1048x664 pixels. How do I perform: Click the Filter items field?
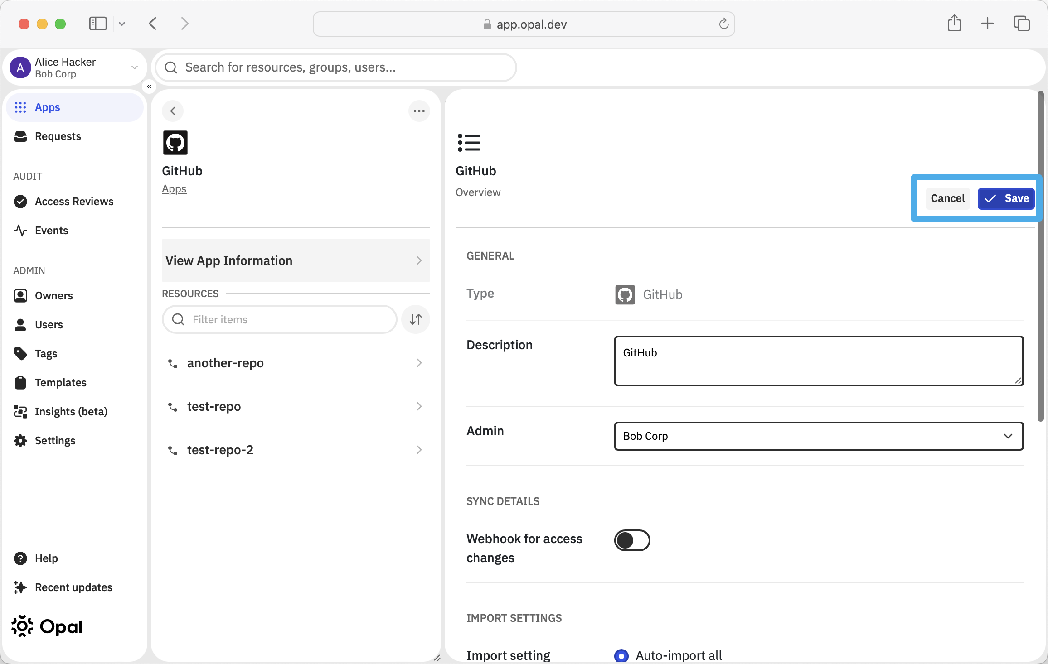[280, 319]
